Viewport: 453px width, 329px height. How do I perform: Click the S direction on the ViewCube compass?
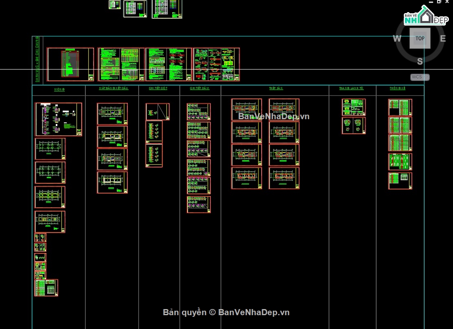420,61
